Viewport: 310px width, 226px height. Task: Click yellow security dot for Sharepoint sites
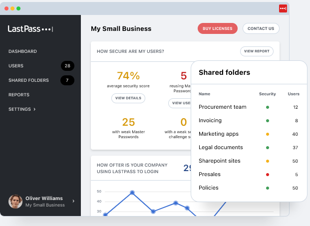(268, 161)
